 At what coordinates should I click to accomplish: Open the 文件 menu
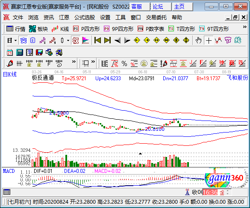pyautogui.click(x=18, y=17)
